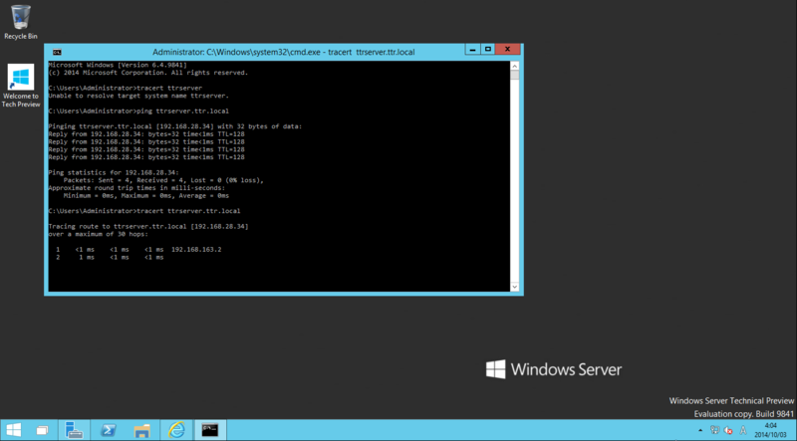Select the Welcome to Tech Preview shortcut
Viewport: 797px width, 441px height.
coord(21,86)
